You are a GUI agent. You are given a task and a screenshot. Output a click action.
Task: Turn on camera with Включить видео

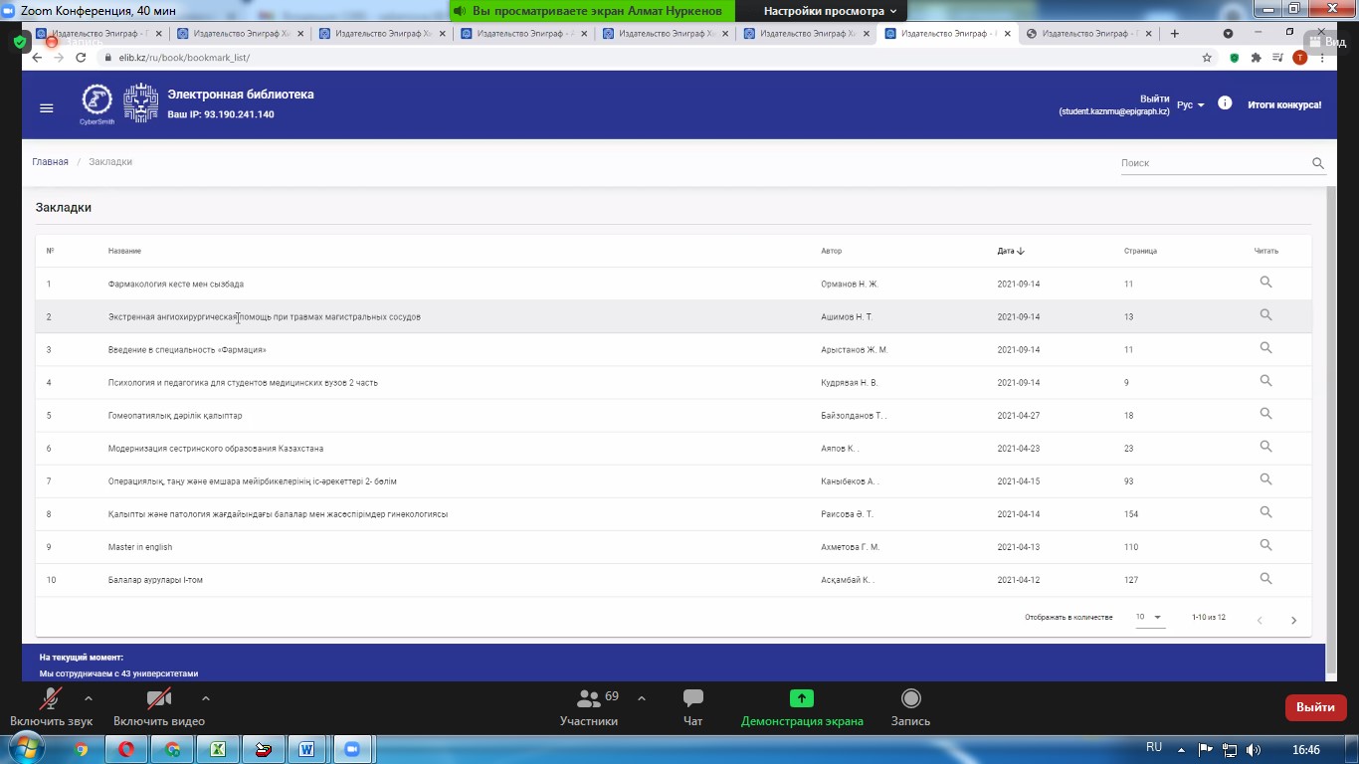pos(159,706)
